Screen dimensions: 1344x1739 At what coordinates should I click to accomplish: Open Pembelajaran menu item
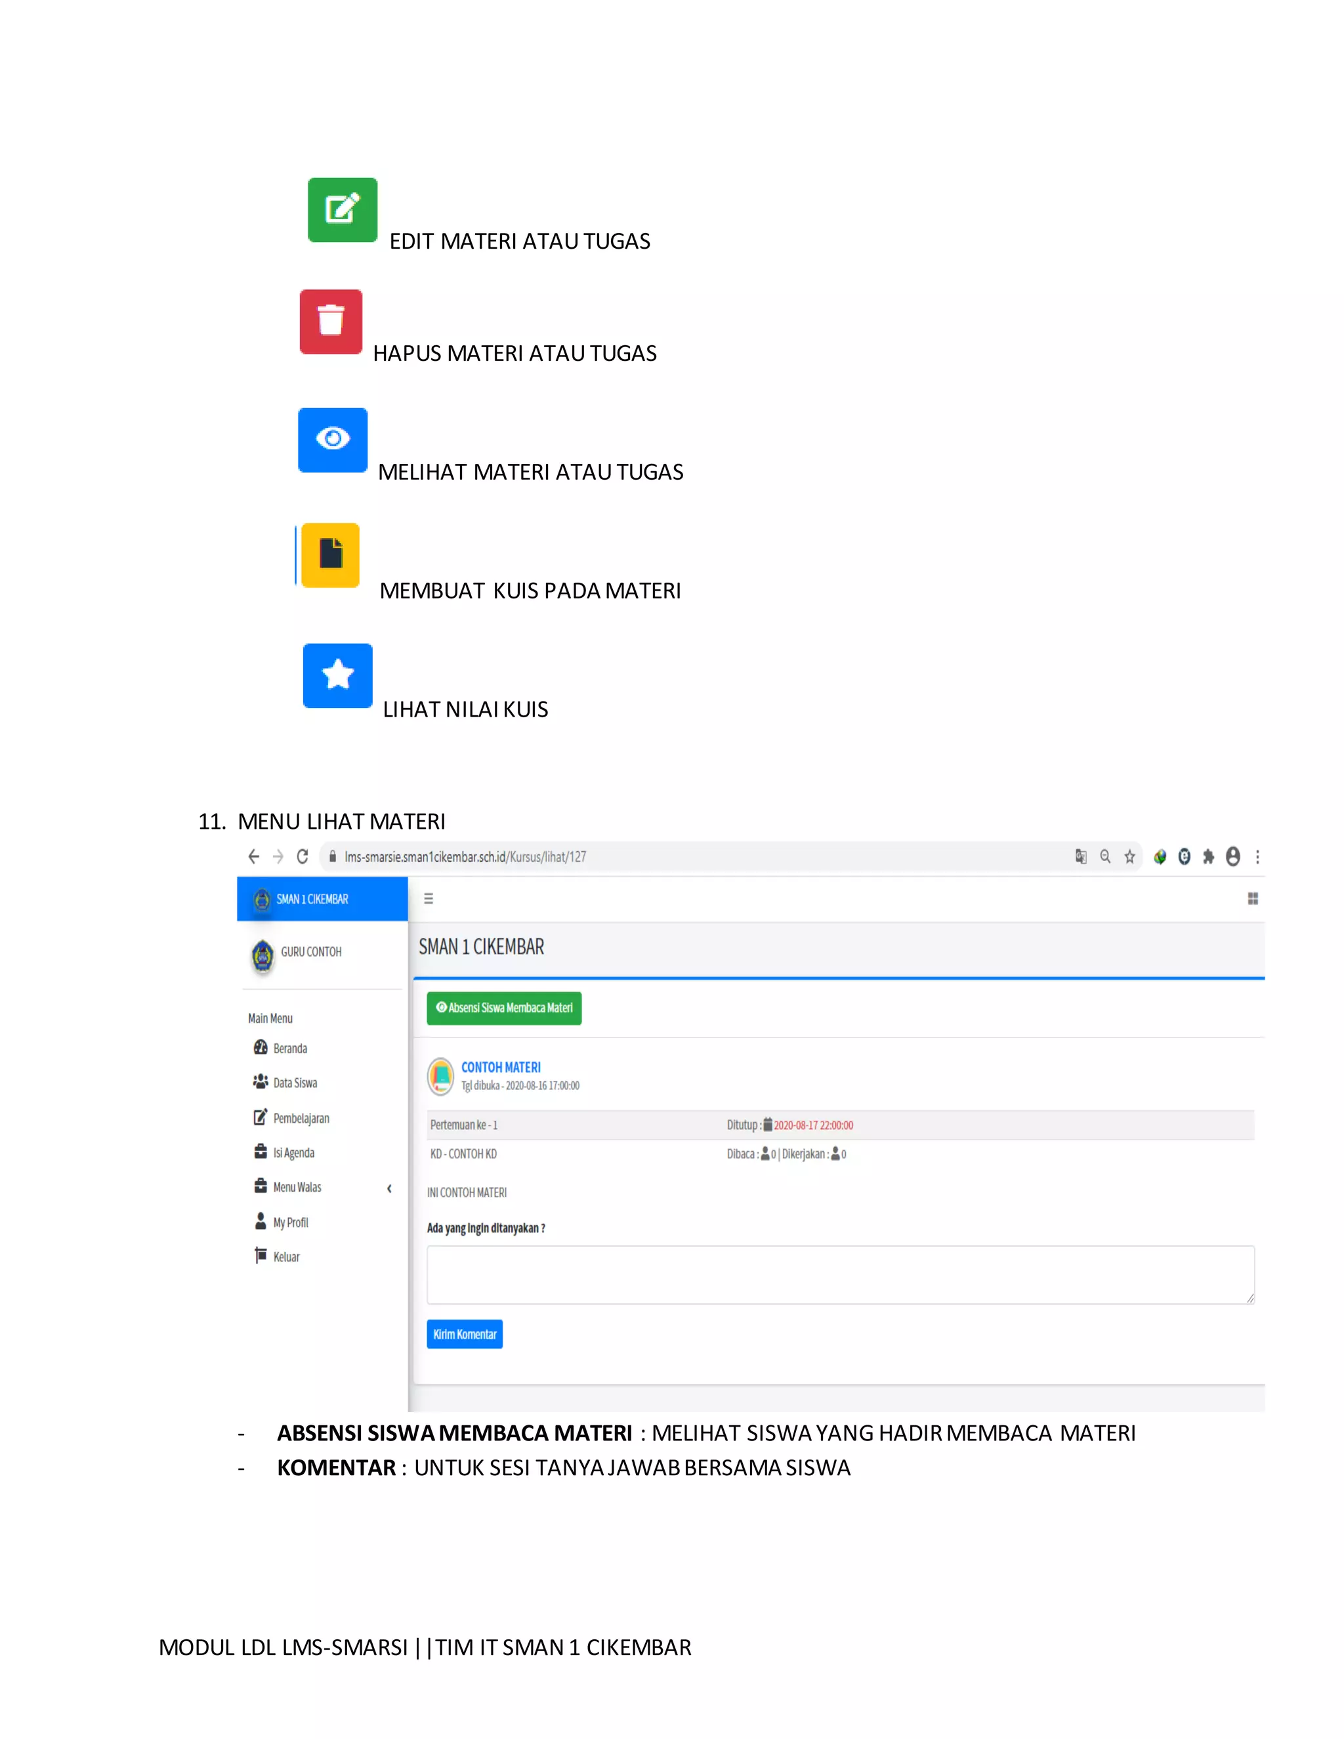301,1118
